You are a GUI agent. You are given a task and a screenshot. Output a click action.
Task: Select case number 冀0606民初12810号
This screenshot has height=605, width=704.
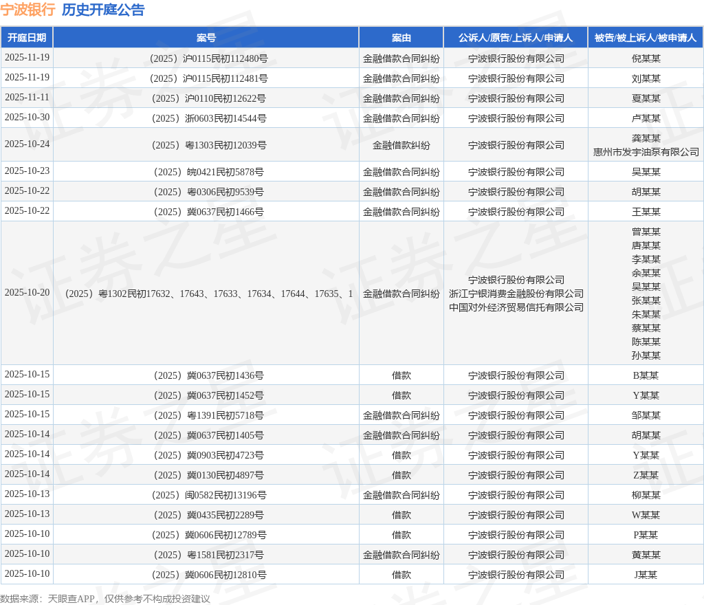coord(209,575)
